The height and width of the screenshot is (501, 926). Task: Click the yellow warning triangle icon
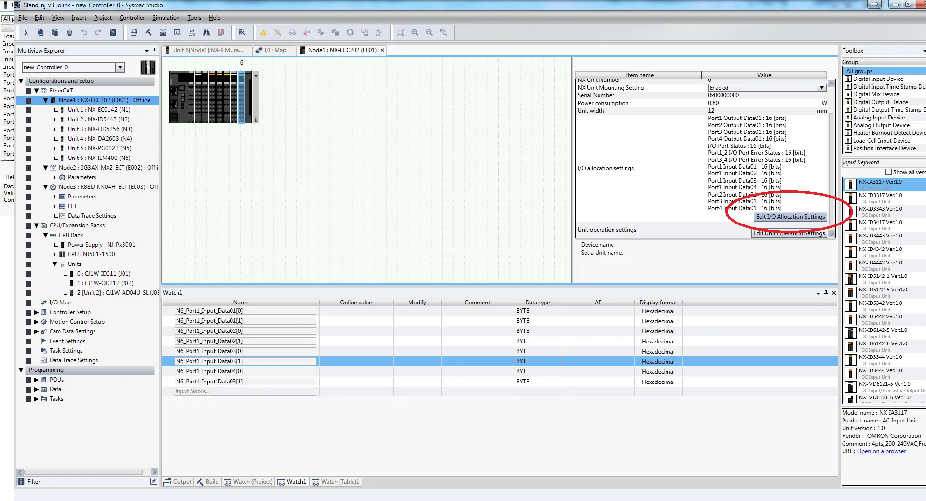point(263,32)
